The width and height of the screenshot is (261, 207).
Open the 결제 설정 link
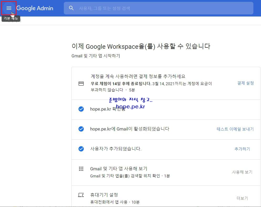point(245,83)
